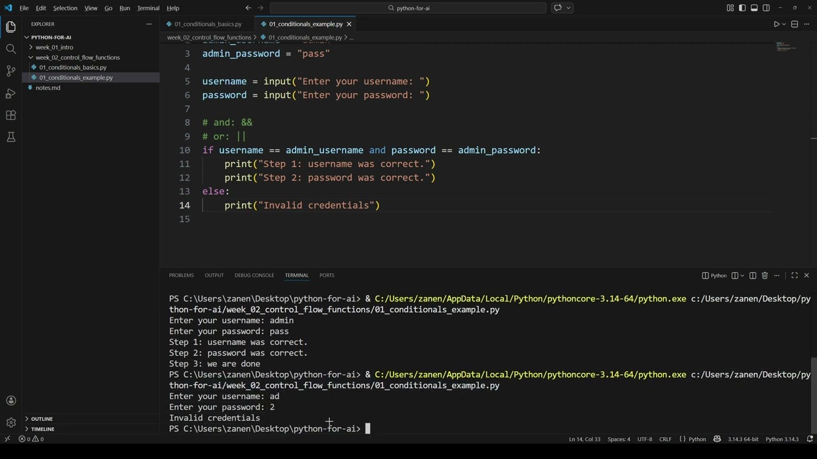Open the Terminal menu
The height and width of the screenshot is (459, 817).
pyautogui.click(x=148, y=8)
